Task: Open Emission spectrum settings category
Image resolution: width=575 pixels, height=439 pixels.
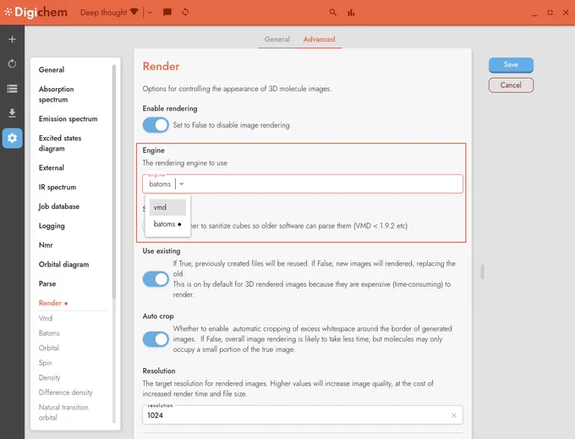Action: click(68, 118)
